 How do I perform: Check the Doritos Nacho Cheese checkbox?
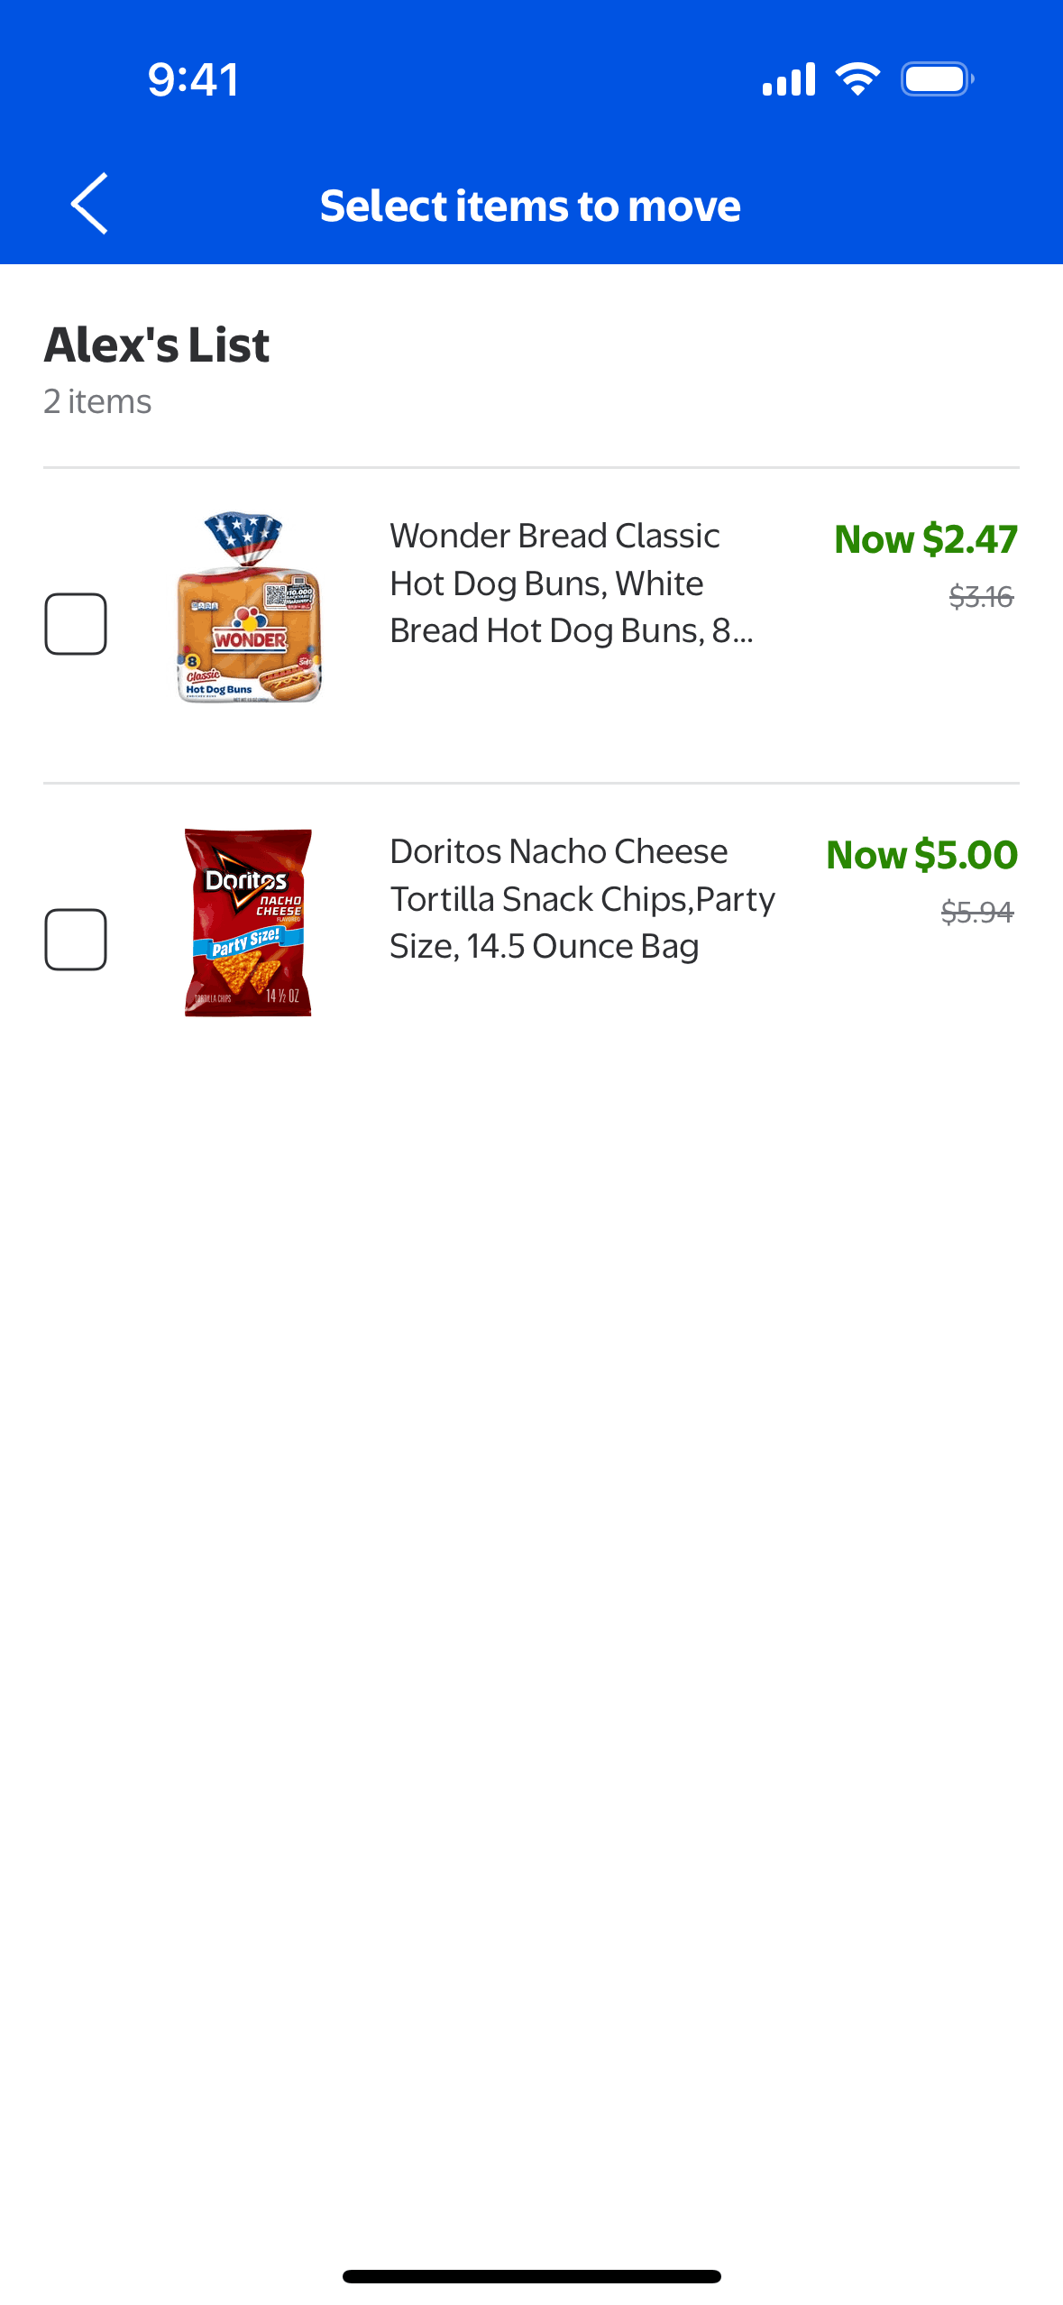coord(76,940)
